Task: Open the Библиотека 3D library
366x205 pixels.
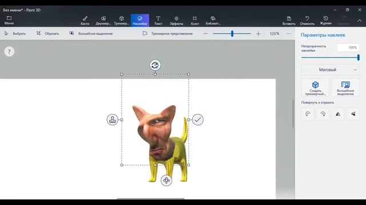Action: pos(213,20)
